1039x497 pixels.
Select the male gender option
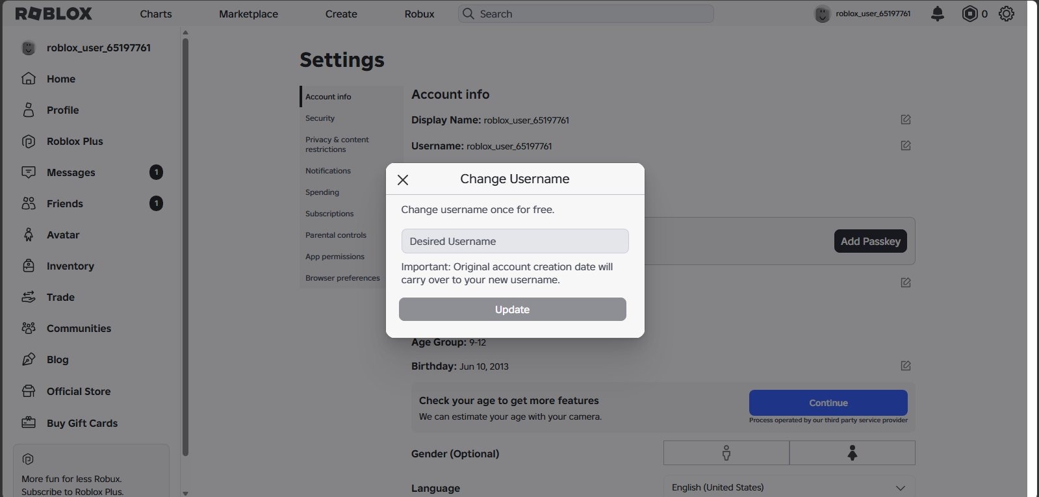click(x=726, y=453)
